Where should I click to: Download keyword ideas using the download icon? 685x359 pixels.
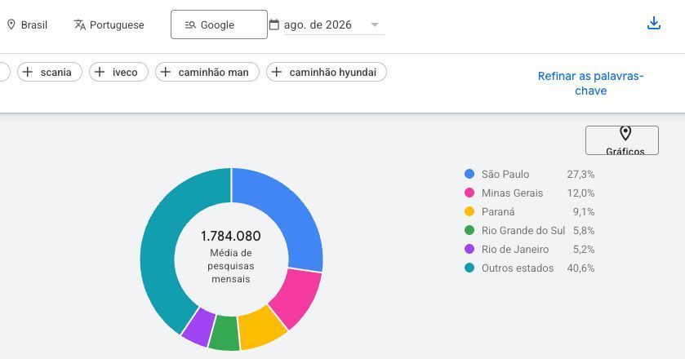(653, 24)
